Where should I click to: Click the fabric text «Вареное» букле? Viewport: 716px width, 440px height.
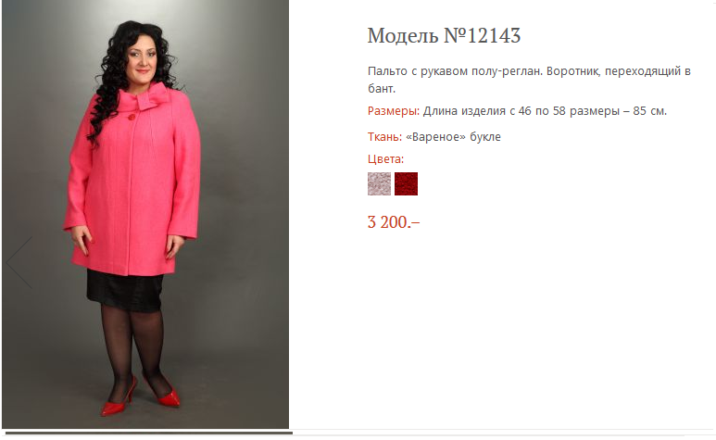454,137
